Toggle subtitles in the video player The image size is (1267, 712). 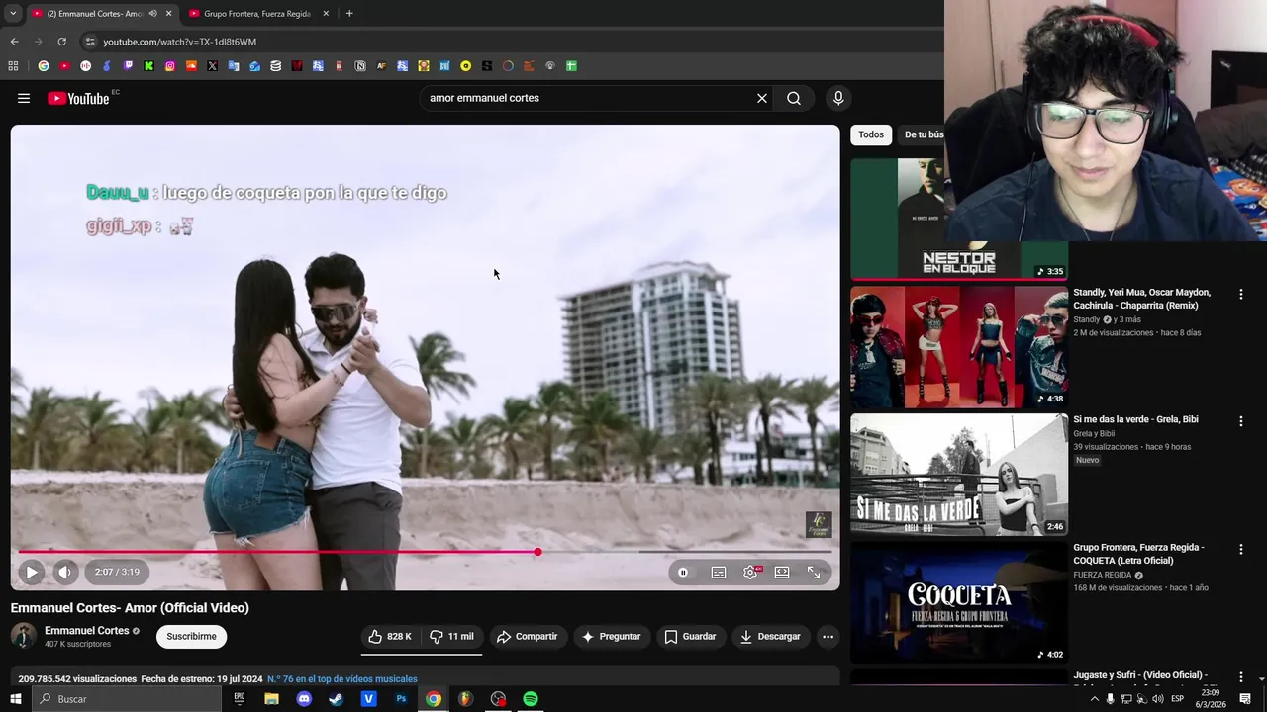tap(719, 572)
